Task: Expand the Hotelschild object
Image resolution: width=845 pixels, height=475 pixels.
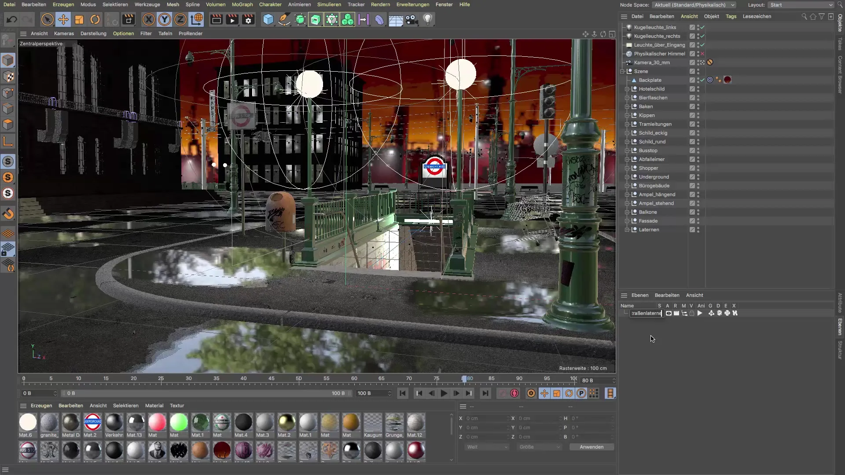Action: click(627, 89)
